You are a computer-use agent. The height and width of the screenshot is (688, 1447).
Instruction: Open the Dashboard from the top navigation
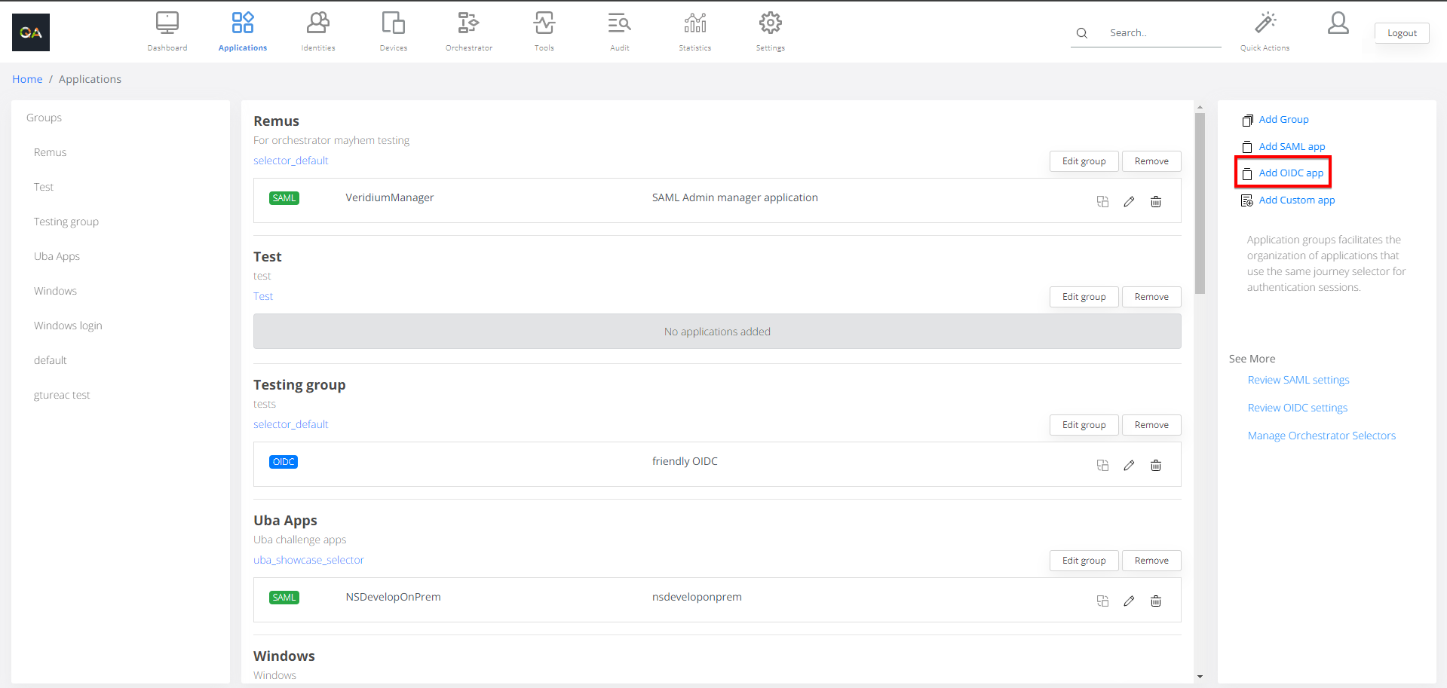(167, 30)
